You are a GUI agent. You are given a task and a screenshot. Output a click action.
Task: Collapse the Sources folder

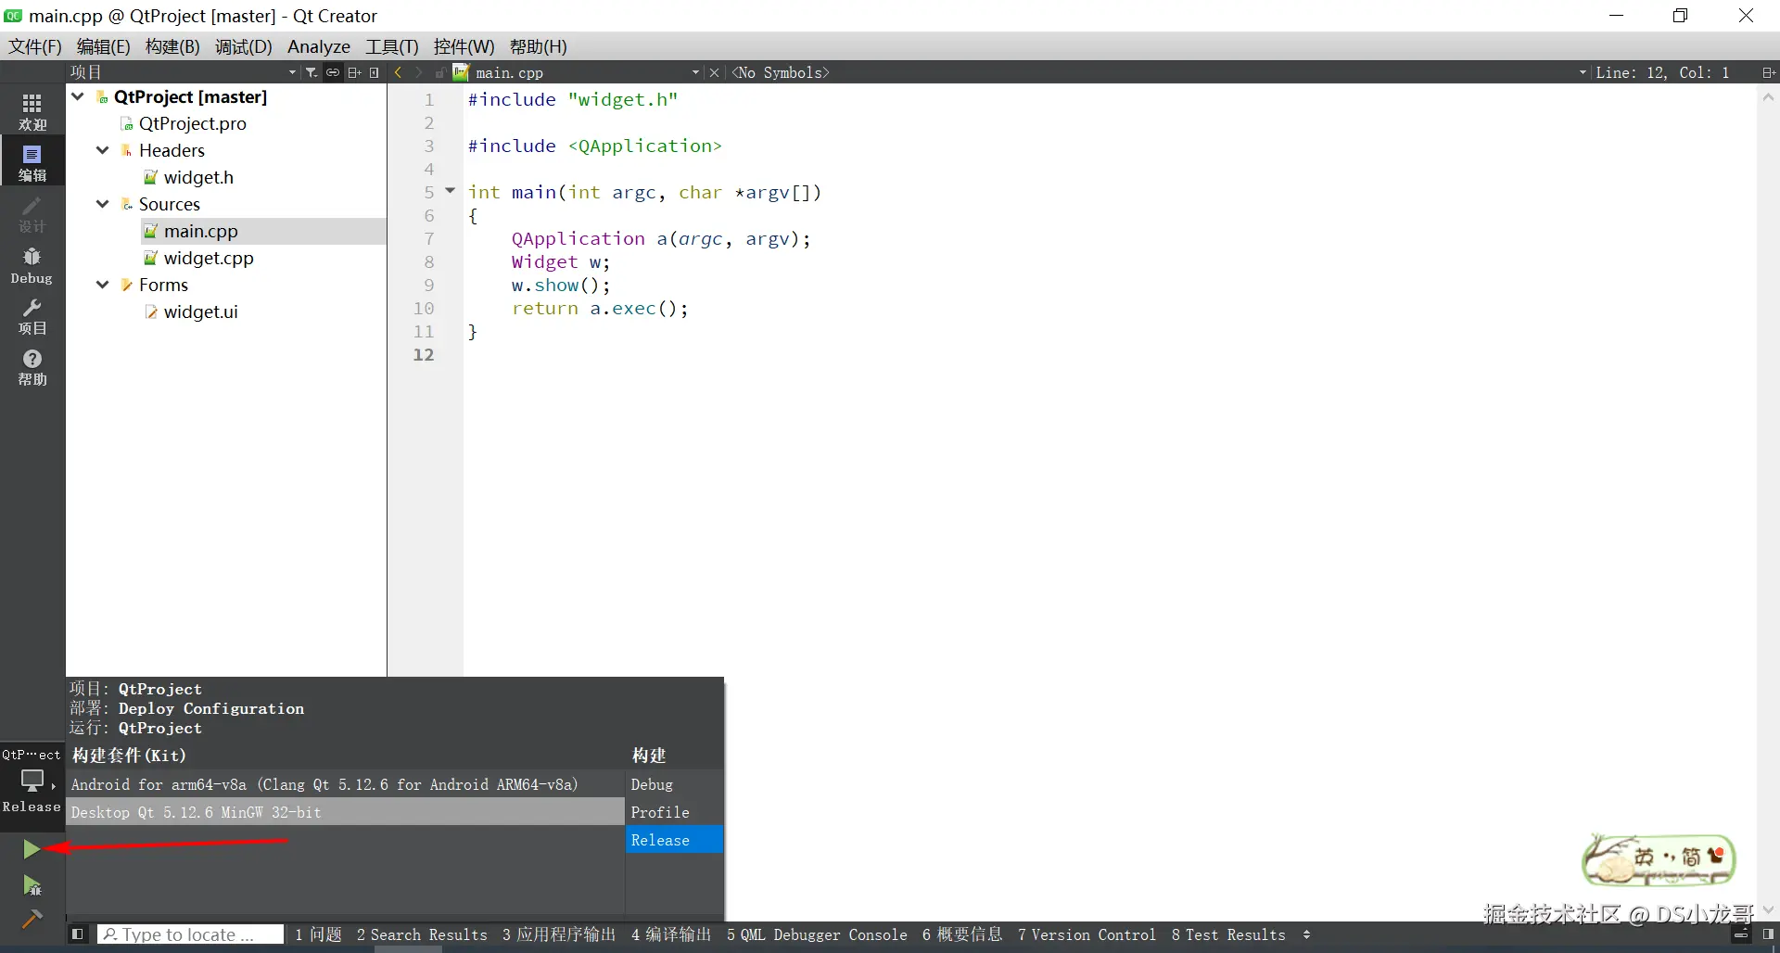click(103, 204)
